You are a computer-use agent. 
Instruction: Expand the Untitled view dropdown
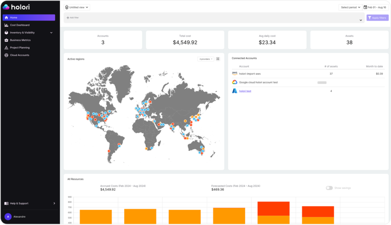pos(77,7)
